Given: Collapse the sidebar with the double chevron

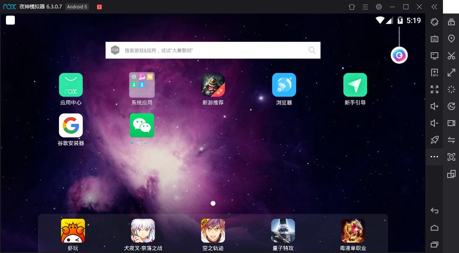Looking at the screenshot, I should pos(435,7).
